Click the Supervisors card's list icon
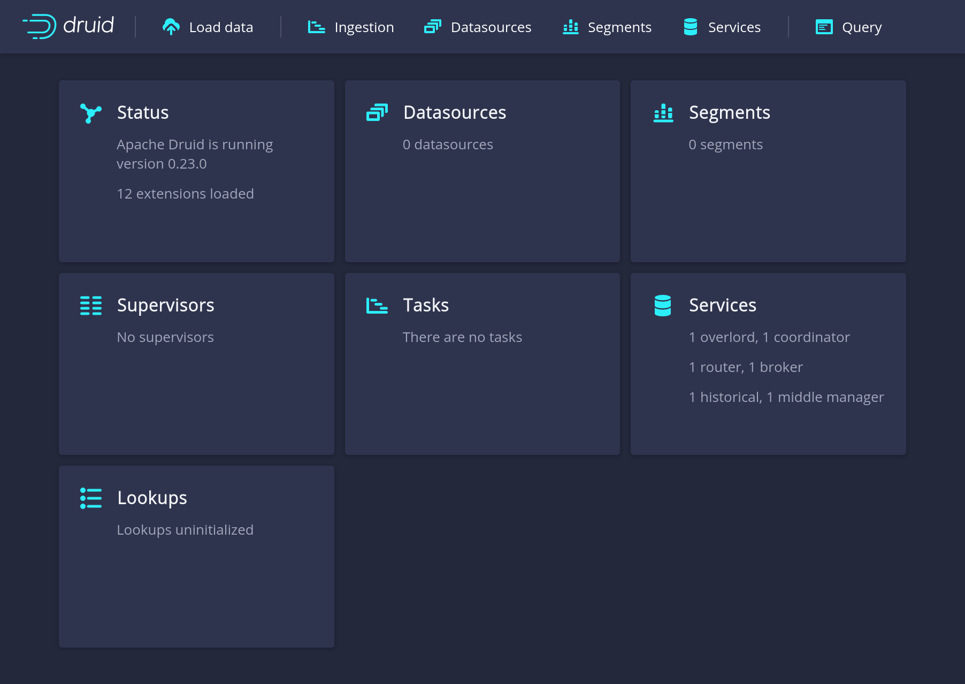This screenshot has height=684, width=965. point(90,306)
